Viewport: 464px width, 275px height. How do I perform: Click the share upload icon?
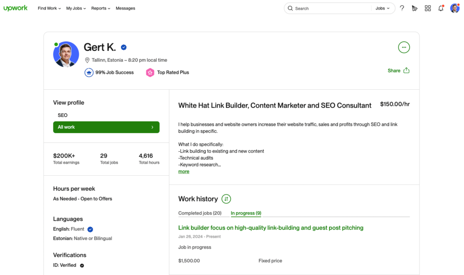(406, 71)
